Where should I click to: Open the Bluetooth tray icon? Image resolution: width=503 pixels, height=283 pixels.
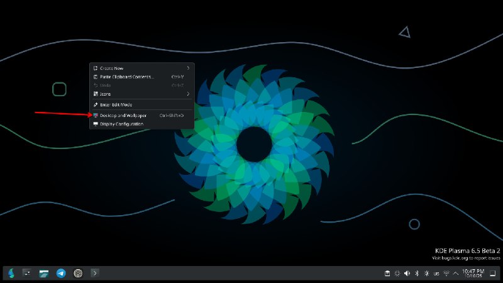pos(417,274)
